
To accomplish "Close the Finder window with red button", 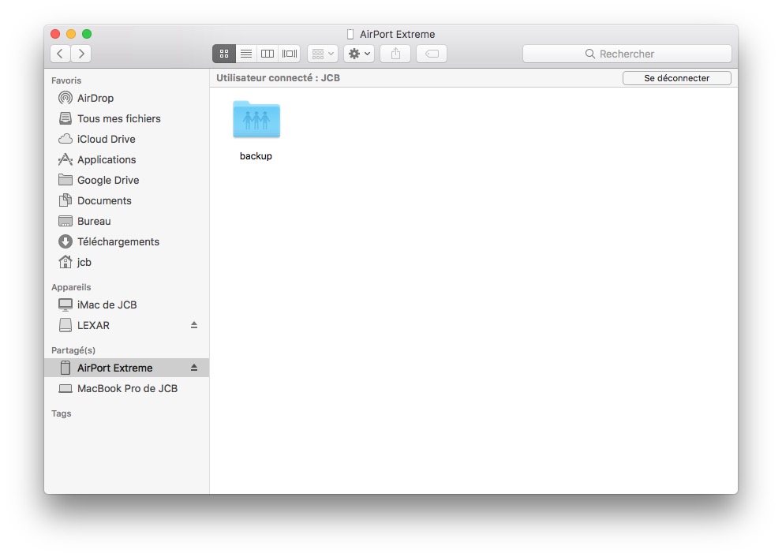I will click(x=55, y=34).
